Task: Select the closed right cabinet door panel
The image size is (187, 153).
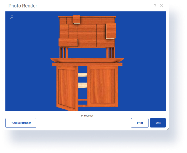Action: 103,86
